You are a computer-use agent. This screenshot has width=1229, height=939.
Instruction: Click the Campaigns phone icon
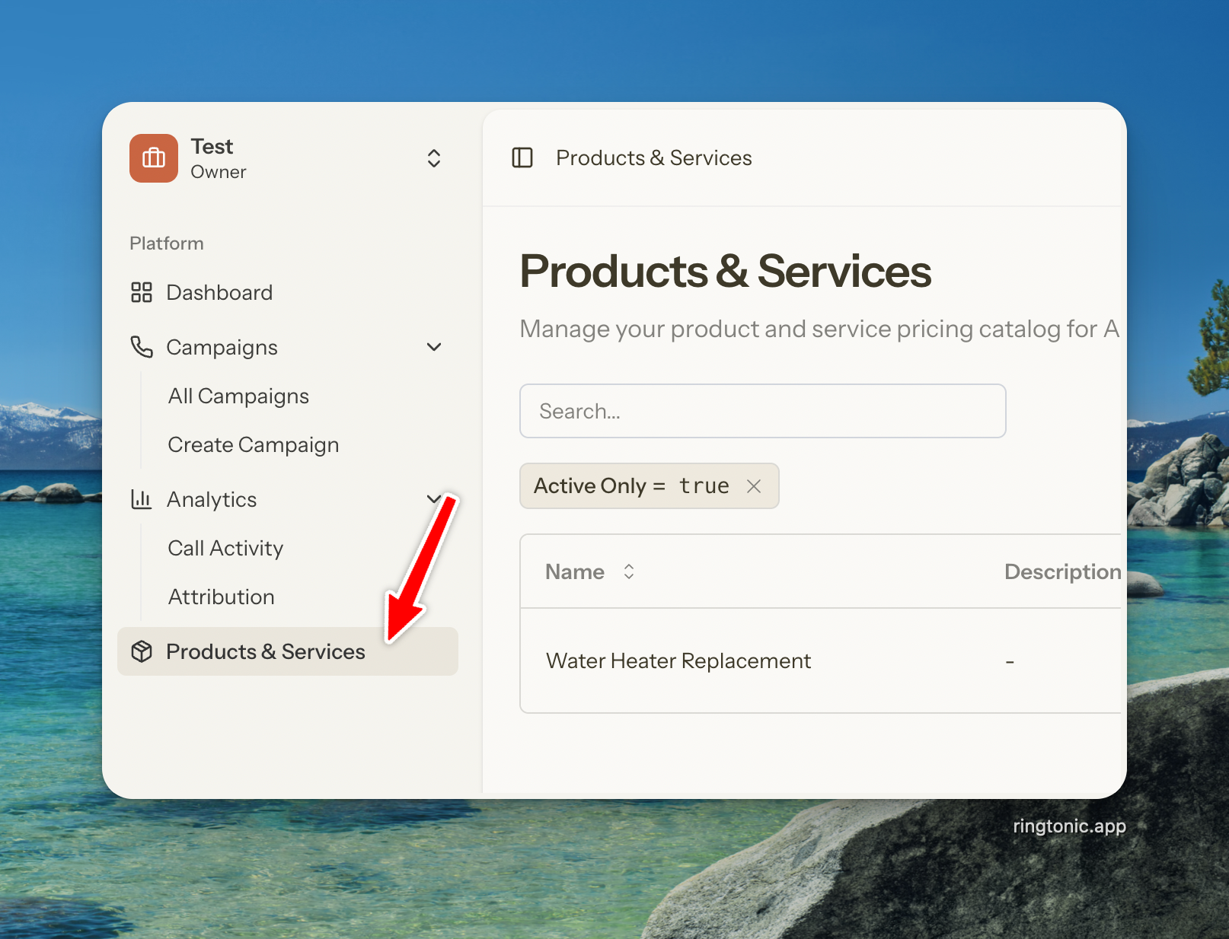click(x=142, y=347)
